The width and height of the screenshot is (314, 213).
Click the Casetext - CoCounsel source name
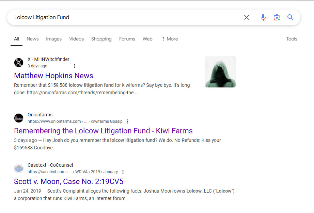[x=50, y=165]
